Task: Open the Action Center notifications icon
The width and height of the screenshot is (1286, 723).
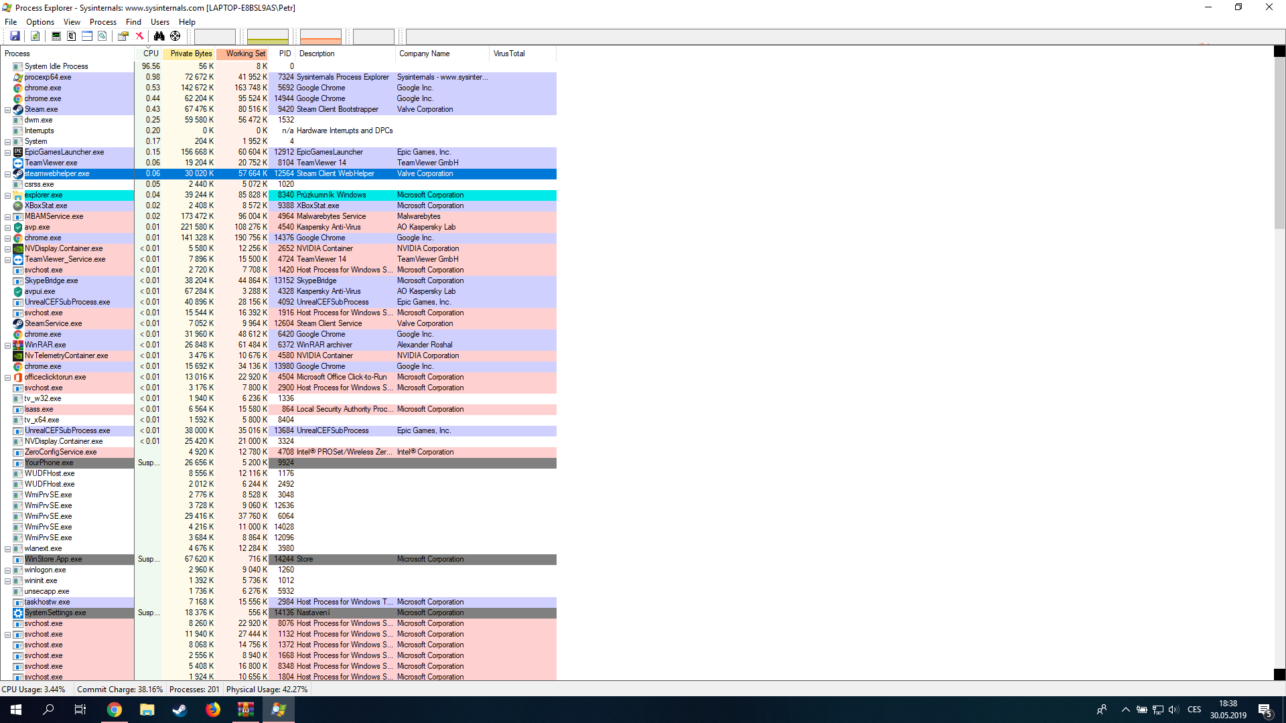Action: tap(1265, 710)
